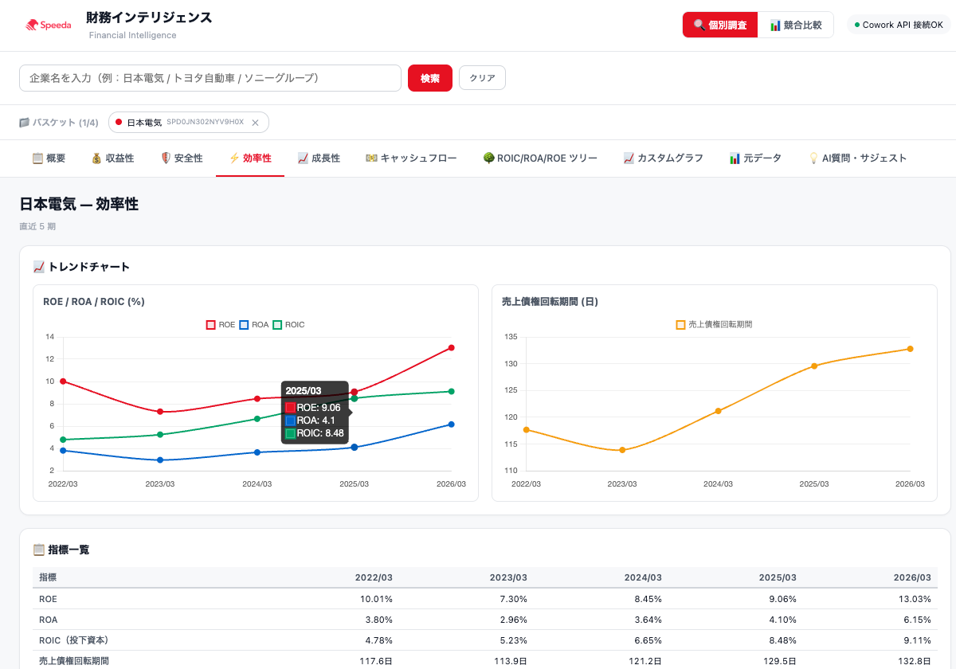
Task: Click the 財務インテリジェンス app title
Action: pyautogui.click(x=149, y=18)
